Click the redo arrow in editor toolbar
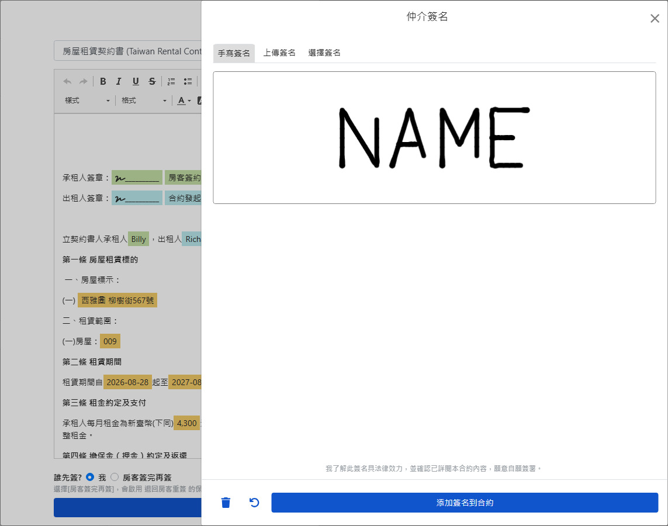This screenshot has width=668, height=526. click(83, 81)
